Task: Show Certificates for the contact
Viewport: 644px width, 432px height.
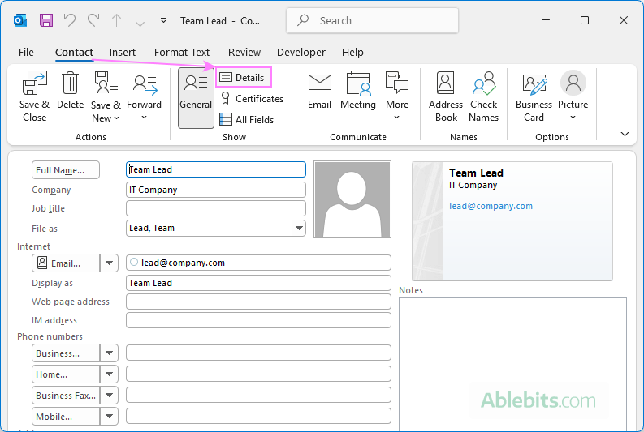Action: [252, 99]
